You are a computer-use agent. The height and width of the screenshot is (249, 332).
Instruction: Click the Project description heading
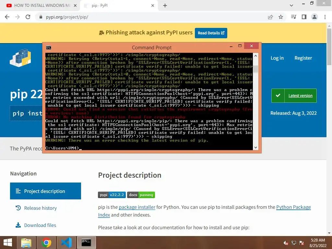pos(130,175)
